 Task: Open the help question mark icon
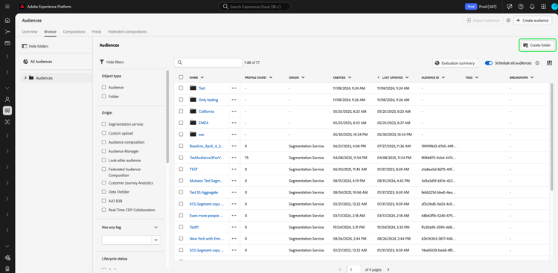point(521,7)
